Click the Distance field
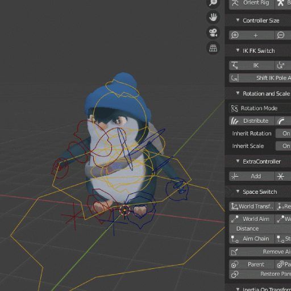 [260, 228]
